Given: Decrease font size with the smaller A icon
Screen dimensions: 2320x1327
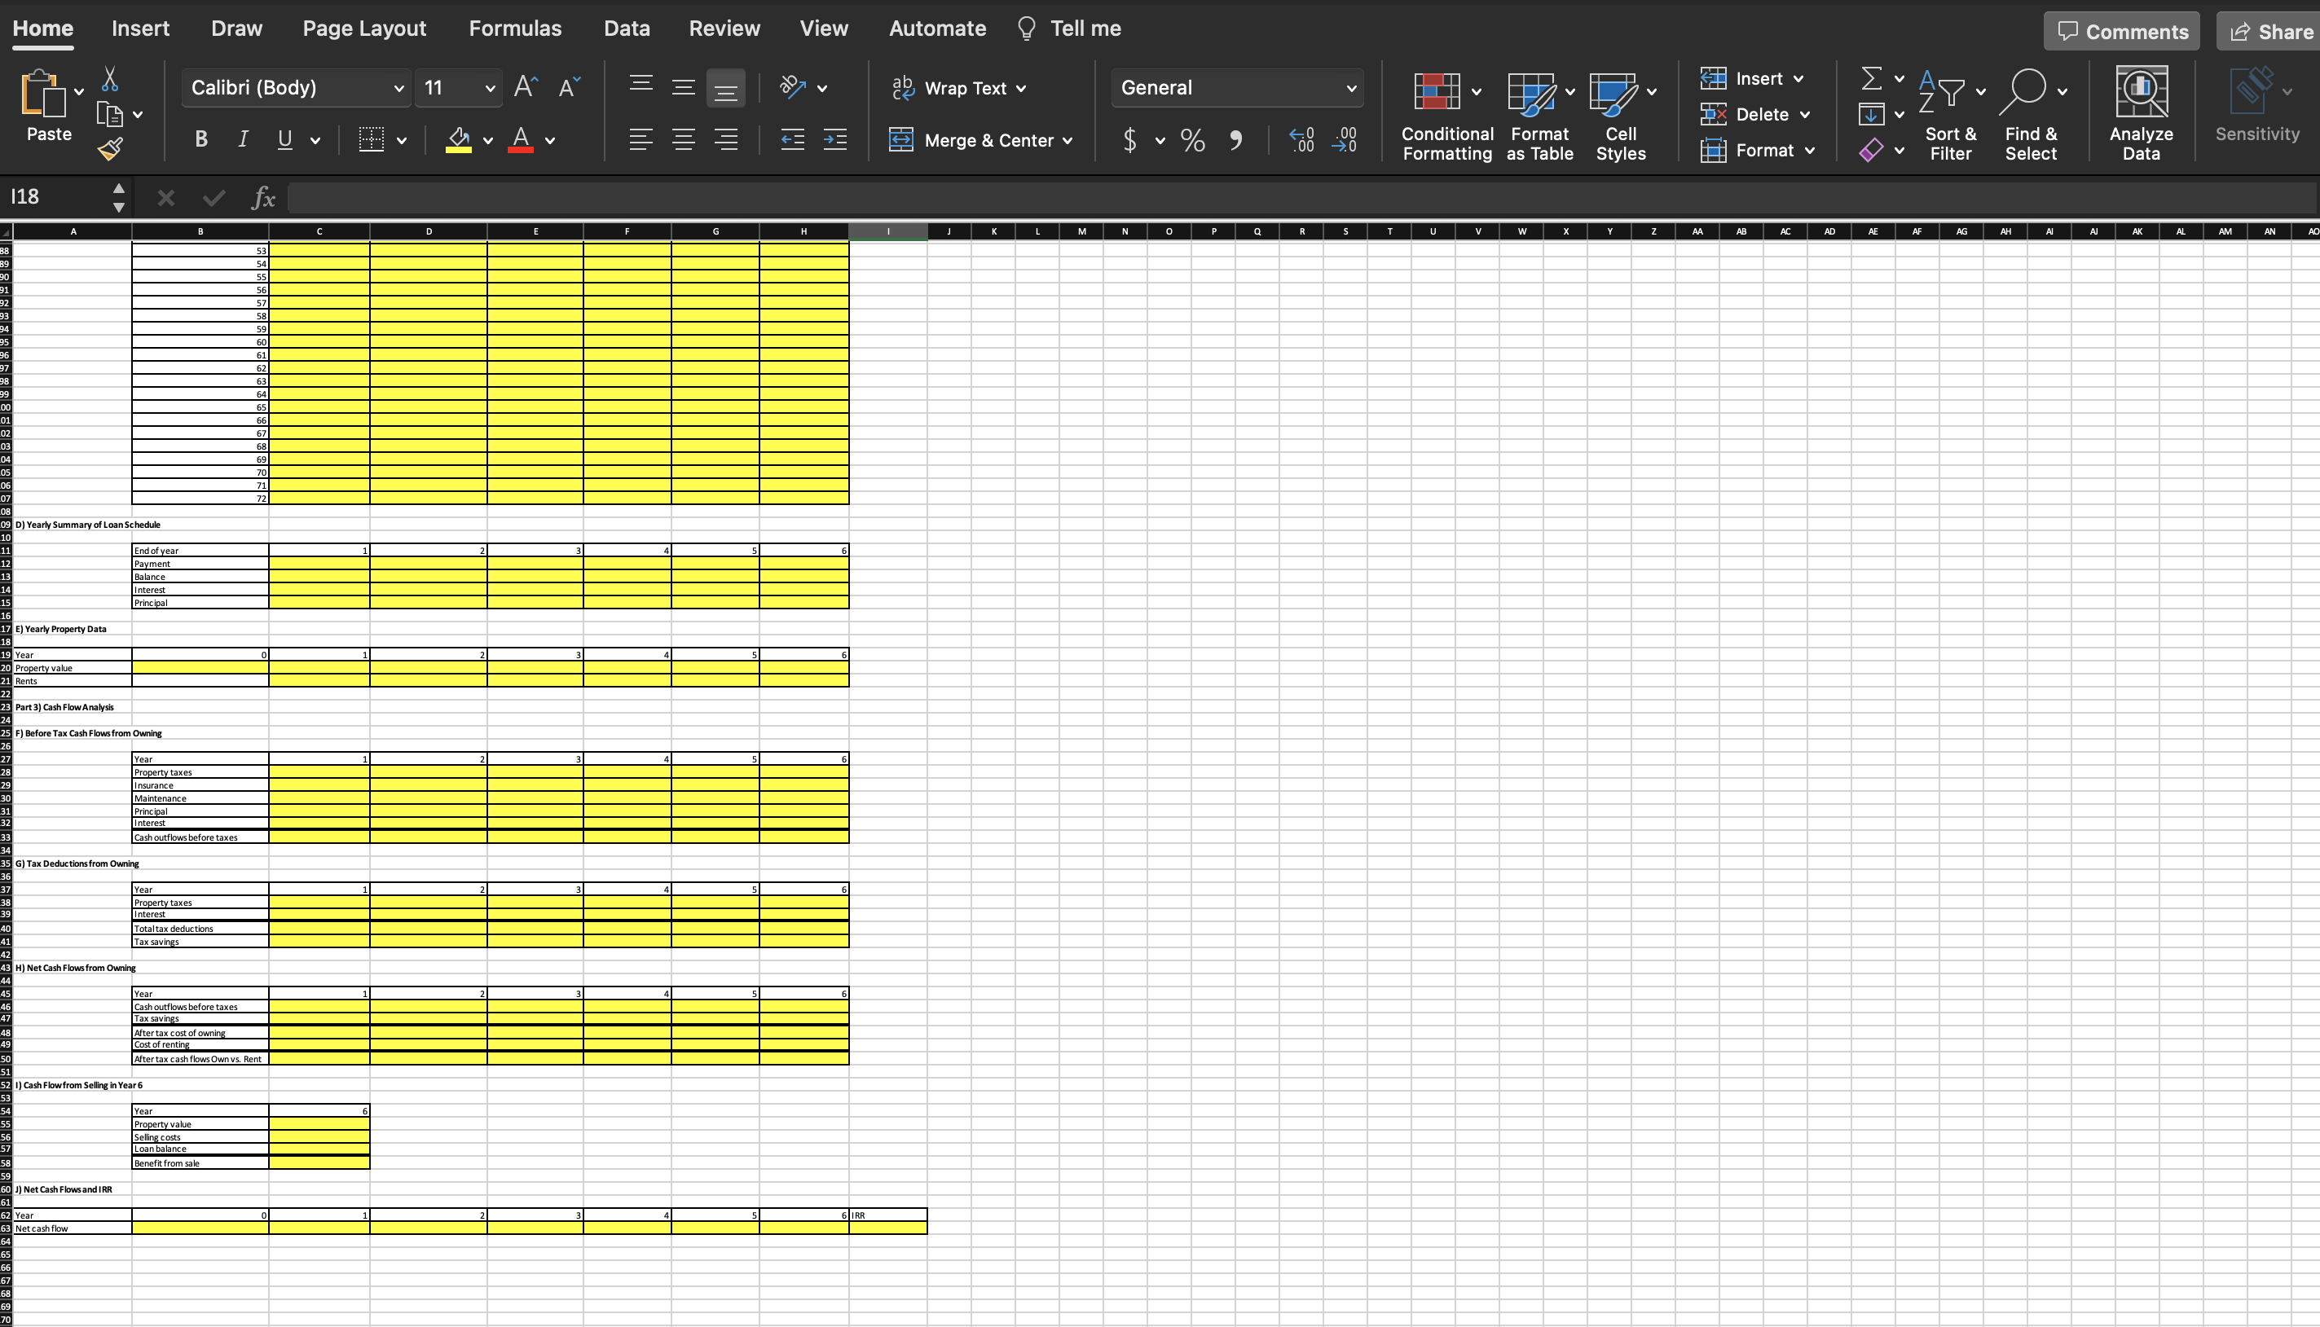Looking at the screenshot, I should (x=569, y=87).
